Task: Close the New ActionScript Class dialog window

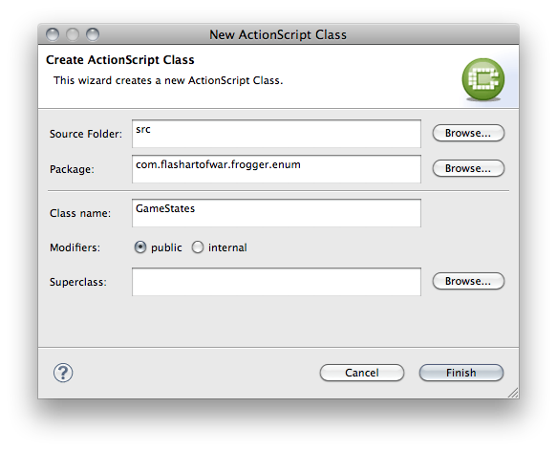Action: tap(53, 34)
